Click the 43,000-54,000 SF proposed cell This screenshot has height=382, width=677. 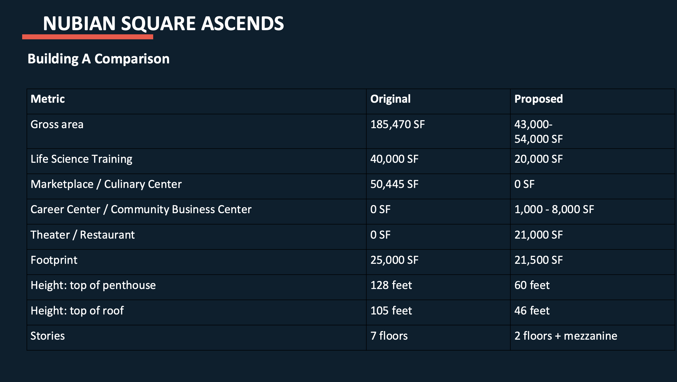[538, 131]
